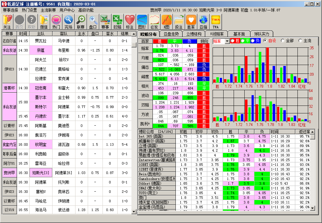Select the bet 365 (英国) bookmaker row
The height and width of the screenshot is (223, 322).
tap(224, 136)
